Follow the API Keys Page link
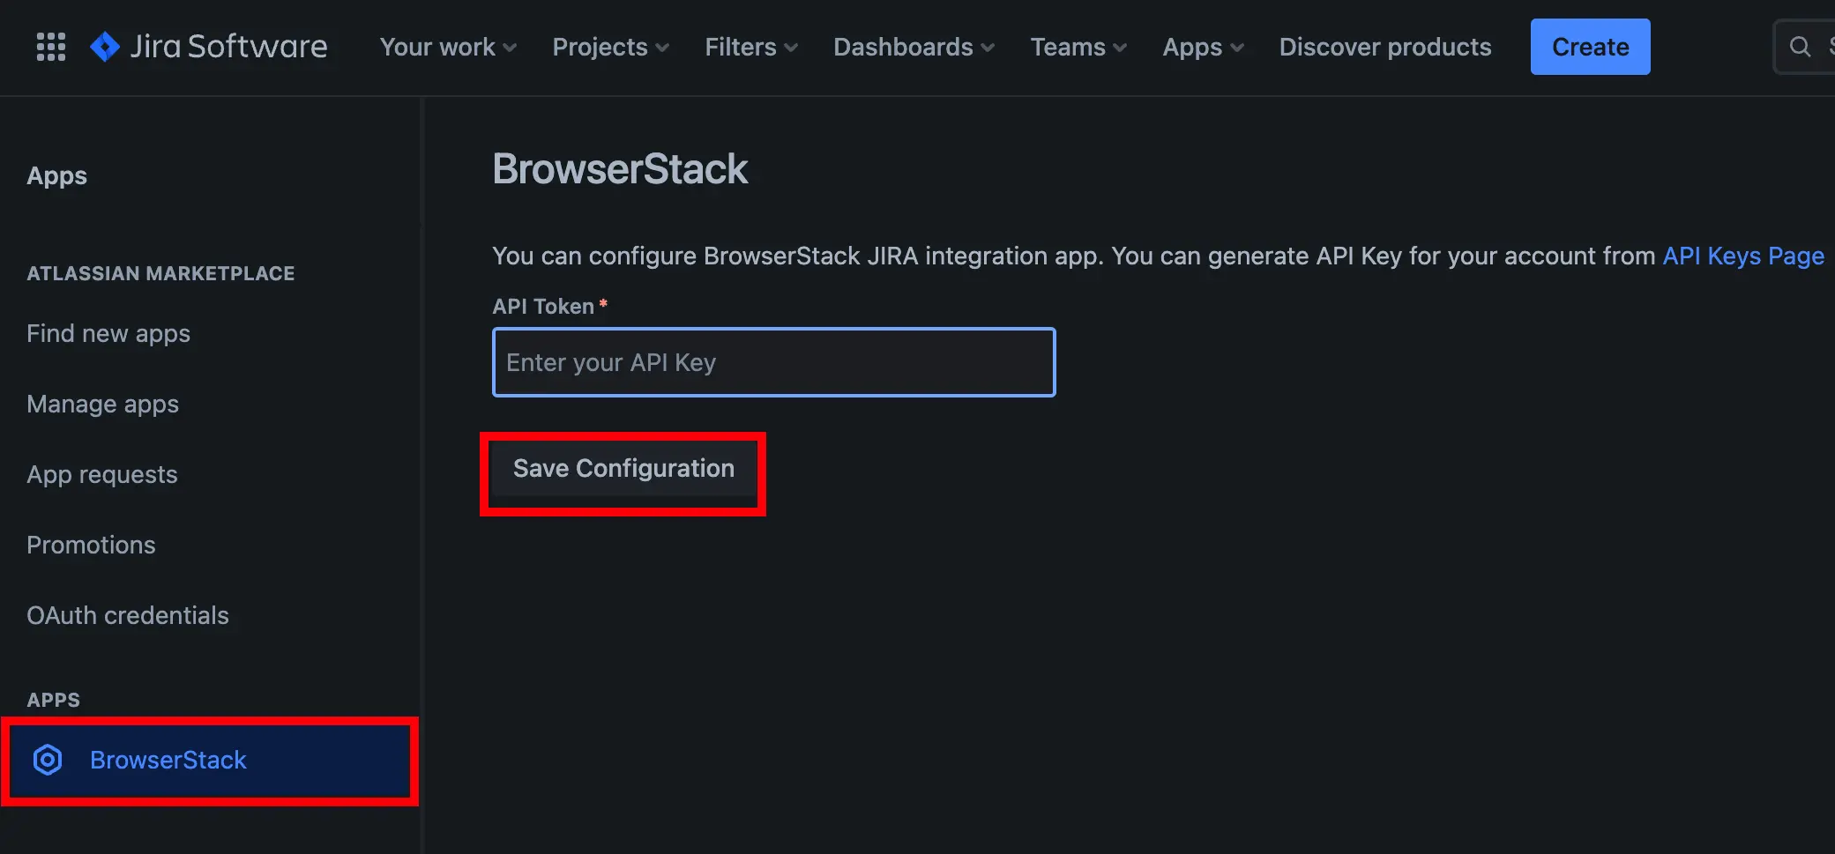Screen dimensions: 1835x854 click(x=1742, y=256)
